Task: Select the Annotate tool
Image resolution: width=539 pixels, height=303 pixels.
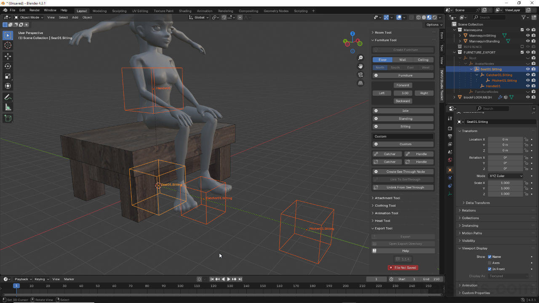Action: [8, 97]
